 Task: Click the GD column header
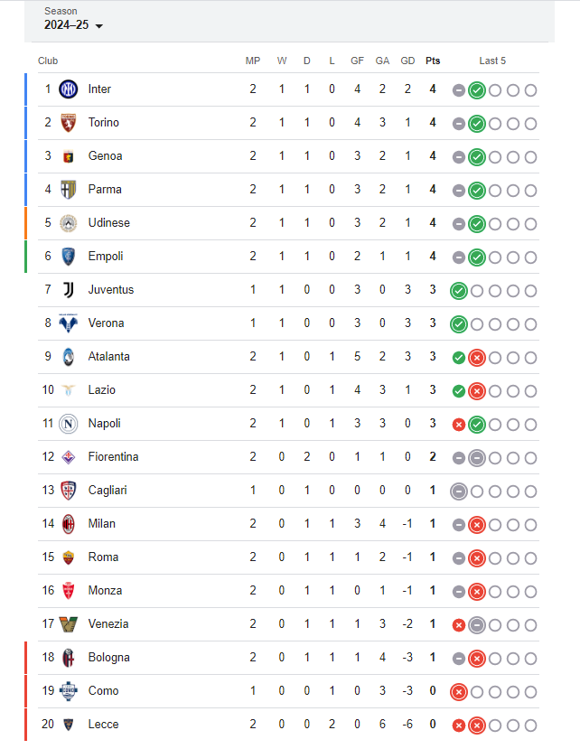point(407,61)
